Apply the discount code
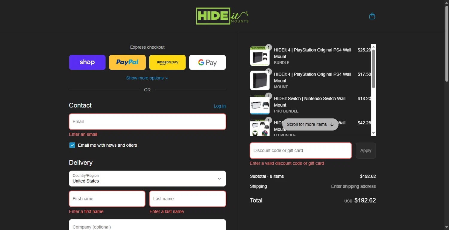449x230 pixels. (x=366, y=151)
